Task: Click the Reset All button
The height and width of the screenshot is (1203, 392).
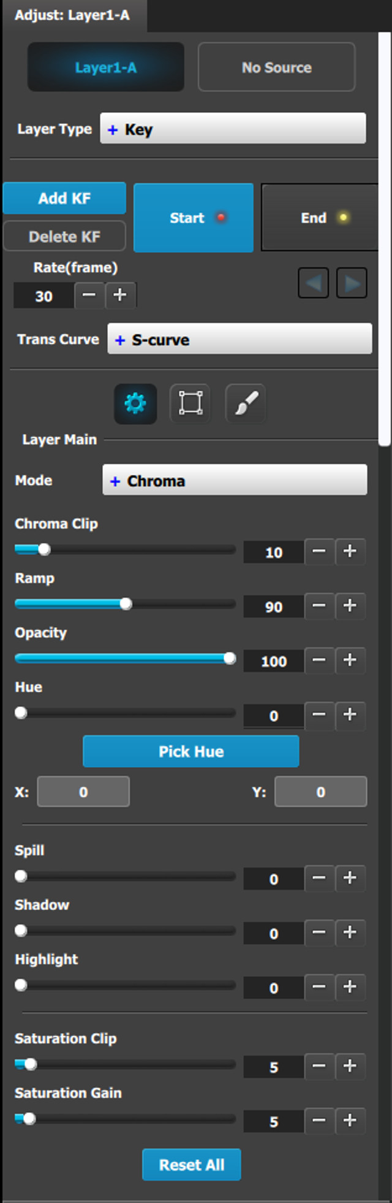Action: (x=192, y=1165)
